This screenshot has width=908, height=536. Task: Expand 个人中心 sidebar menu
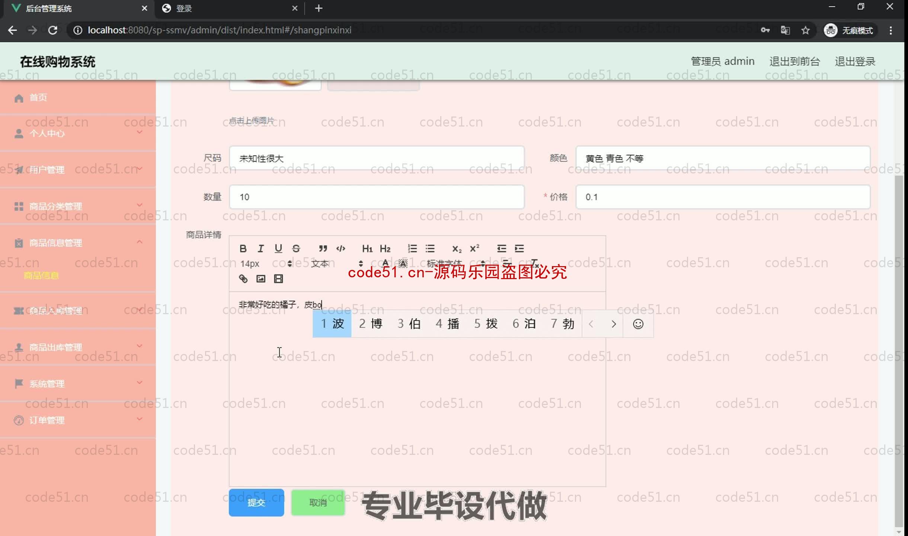click(x=78, y=133)
